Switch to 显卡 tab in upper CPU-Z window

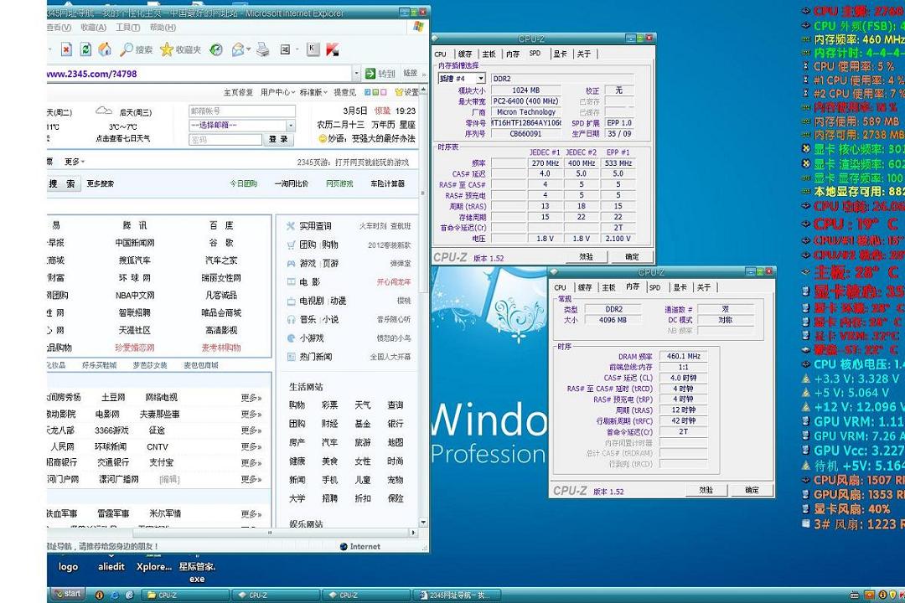[560, 54]
